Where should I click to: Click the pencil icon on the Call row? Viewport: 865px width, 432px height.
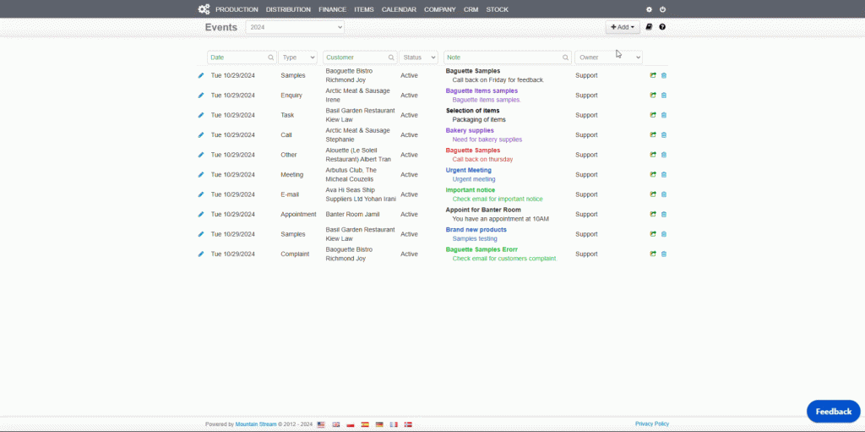pos(201,134)
